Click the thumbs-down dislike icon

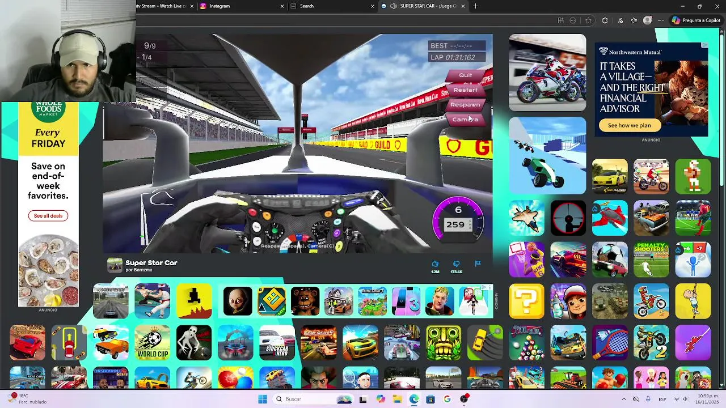457,264
